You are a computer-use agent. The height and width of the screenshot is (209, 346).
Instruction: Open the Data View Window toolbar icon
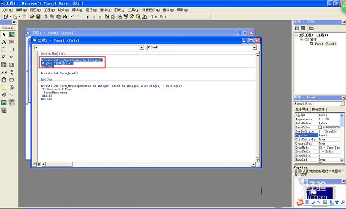(x=138, y=16)
